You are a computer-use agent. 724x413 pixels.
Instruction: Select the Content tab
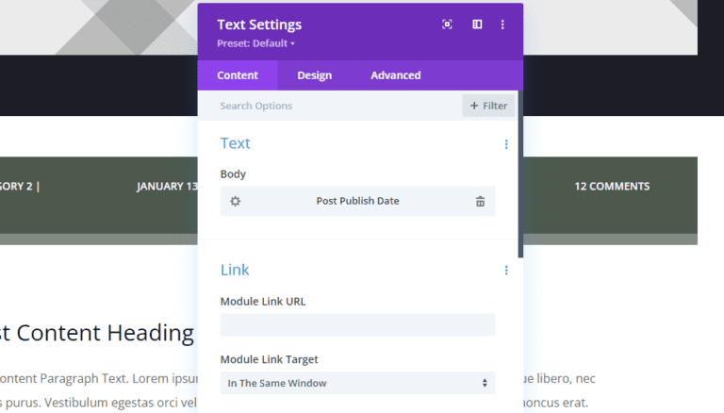238,75
